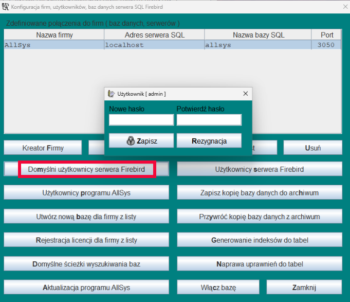Close the Konfiguracja firm main window

[345, 7]
